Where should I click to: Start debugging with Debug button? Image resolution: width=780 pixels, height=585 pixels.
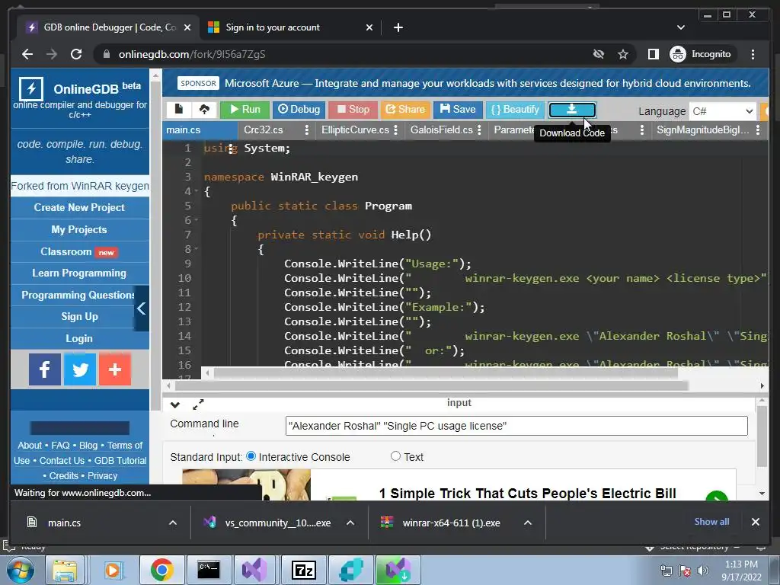tap(299, 110)
